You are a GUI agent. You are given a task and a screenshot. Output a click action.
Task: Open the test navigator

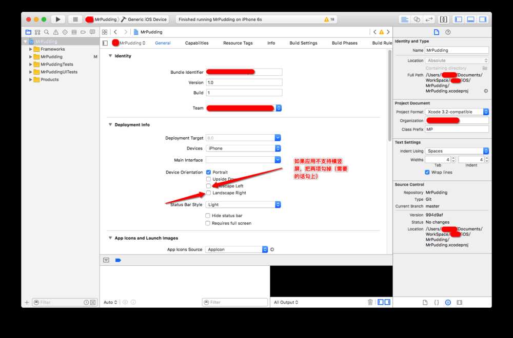(65, 32)
